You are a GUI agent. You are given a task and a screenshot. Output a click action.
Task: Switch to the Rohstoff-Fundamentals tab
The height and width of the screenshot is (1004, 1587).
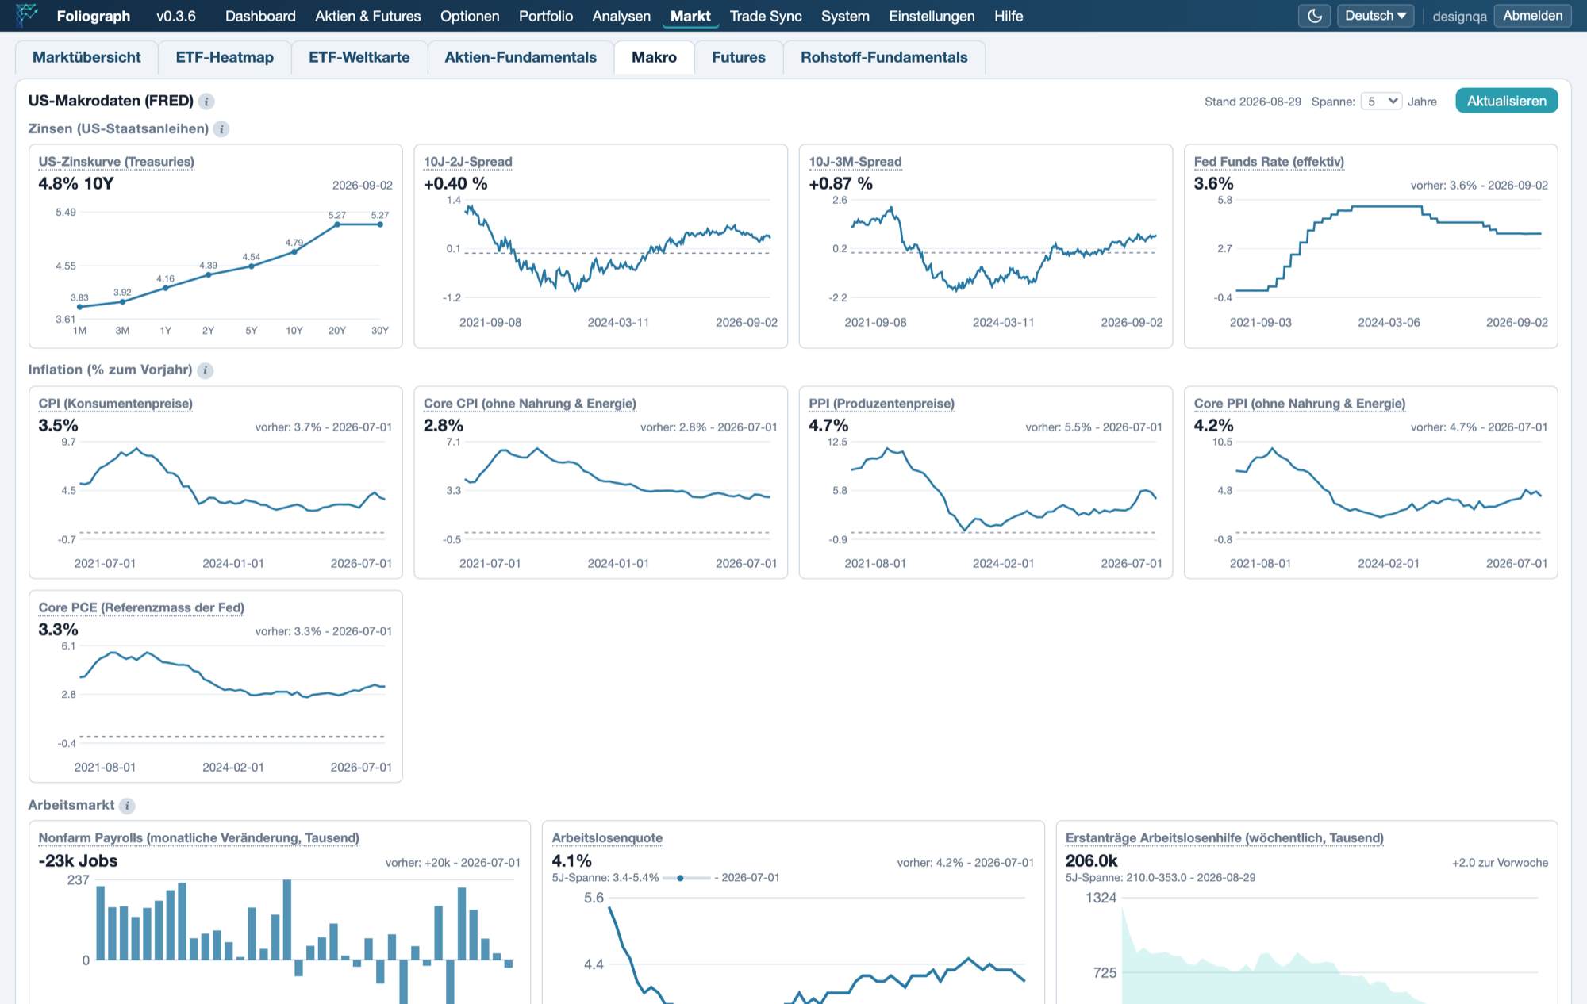(x=884, y=57)
